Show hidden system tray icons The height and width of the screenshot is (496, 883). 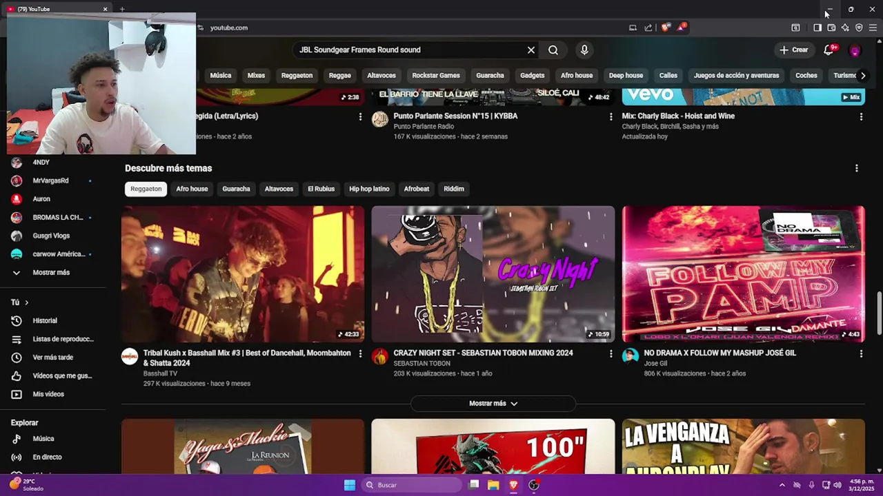pos(782,485)
